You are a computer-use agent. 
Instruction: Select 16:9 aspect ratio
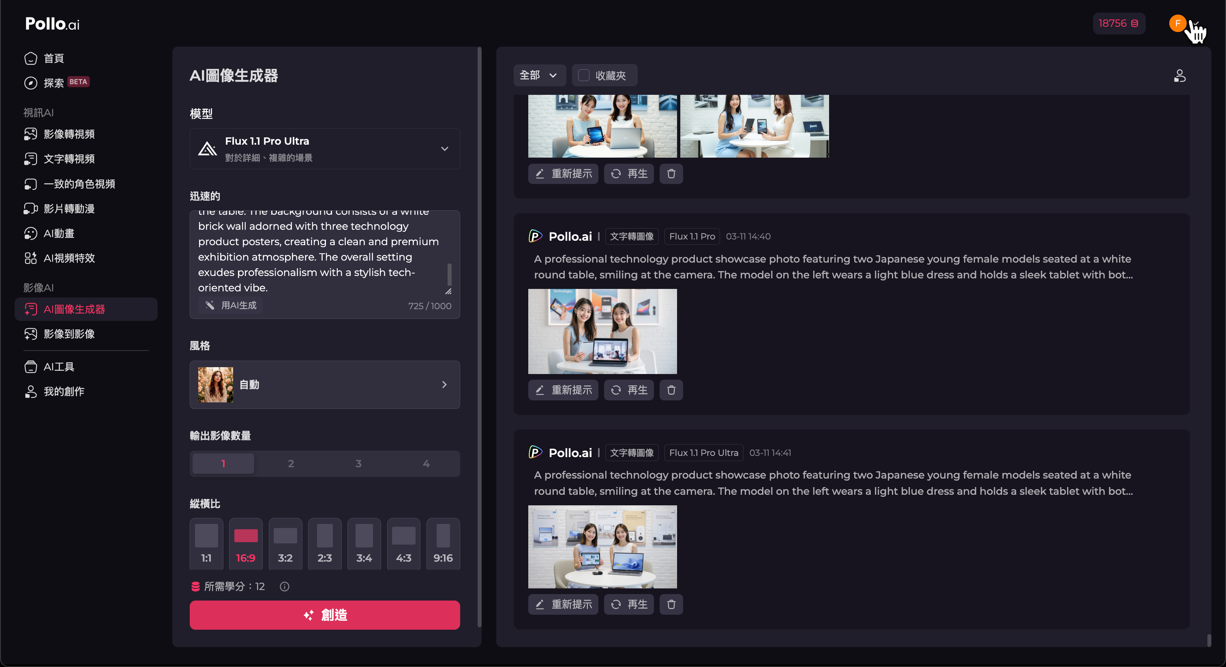(x=246, y=544)
